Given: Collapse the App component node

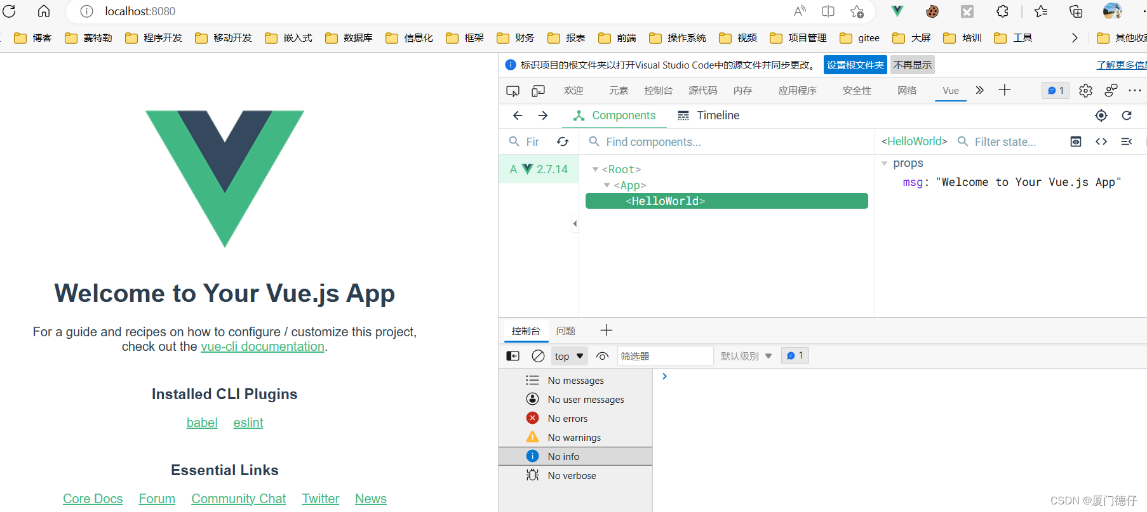Looking at the screenshot, I should (x=607, y=185).
